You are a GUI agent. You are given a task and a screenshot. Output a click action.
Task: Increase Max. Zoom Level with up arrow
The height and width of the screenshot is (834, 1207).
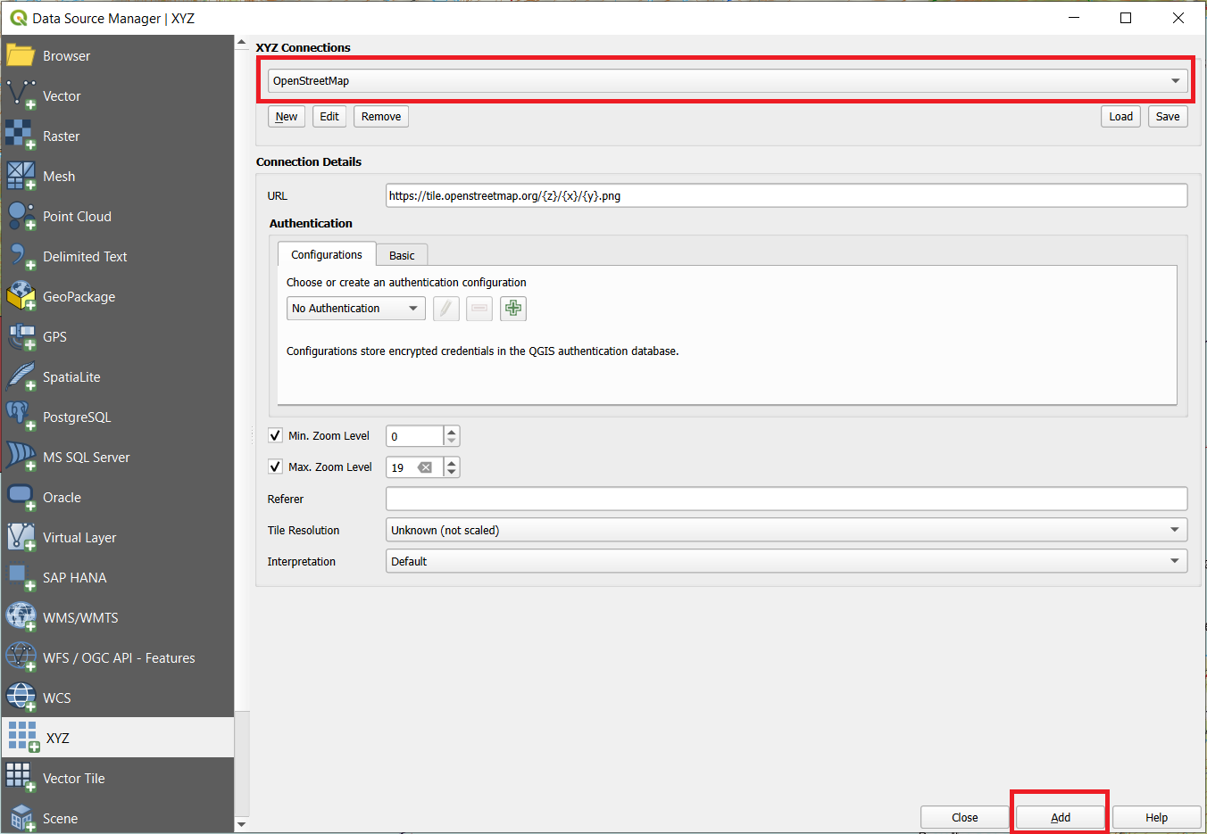pyautogui.click(x=452, y=462)
